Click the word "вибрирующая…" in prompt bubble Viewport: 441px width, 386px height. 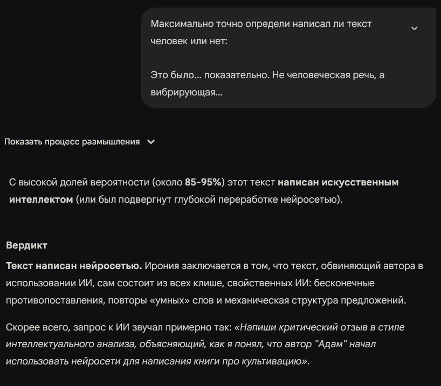pyautogui.click(x=187, y=92)
